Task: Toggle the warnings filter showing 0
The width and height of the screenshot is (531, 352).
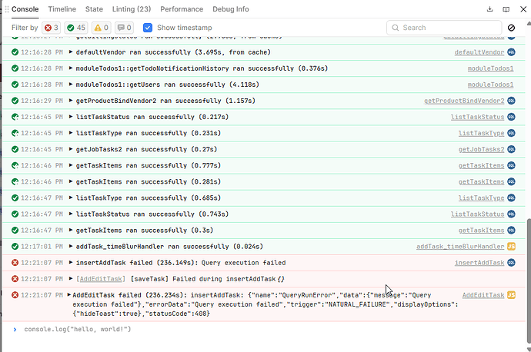Action: point(101,28)
